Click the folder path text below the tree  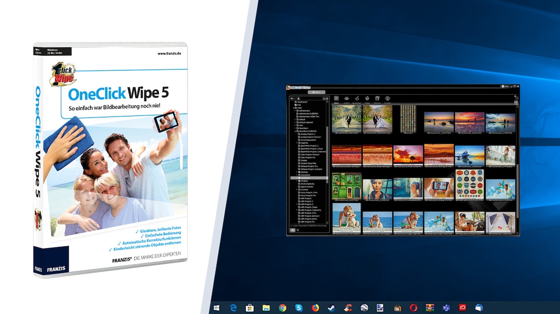(309, 226)
